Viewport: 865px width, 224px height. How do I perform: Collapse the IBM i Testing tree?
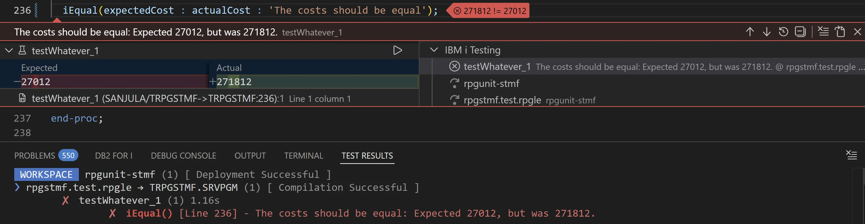[x=434, y=50]
